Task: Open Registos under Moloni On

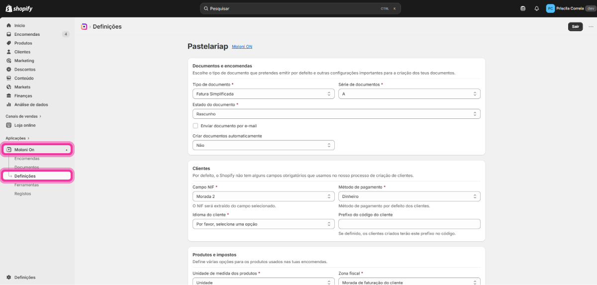Action: (23, 193)
